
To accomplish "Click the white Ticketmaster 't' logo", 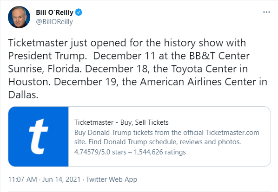I will coord(39,136).
